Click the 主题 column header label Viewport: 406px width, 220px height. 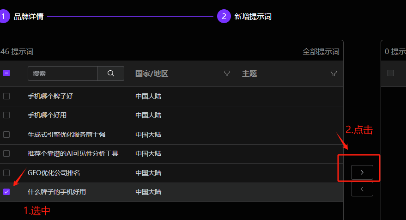click(x=249, y=73)
